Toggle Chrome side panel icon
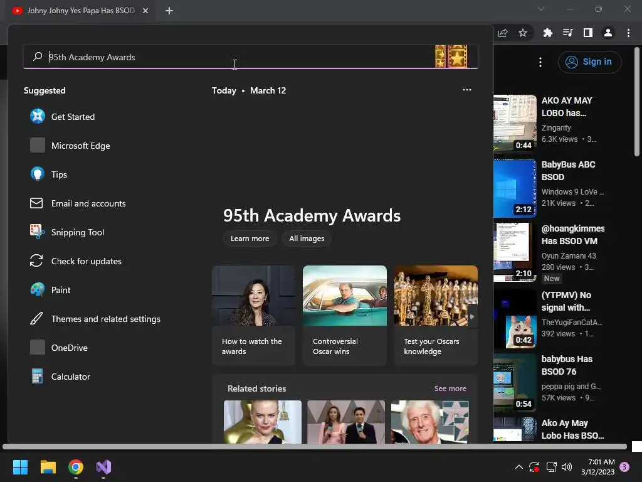The height and width of the screenshot is (482, 642). pyautogui.click(x=588, y=33)
